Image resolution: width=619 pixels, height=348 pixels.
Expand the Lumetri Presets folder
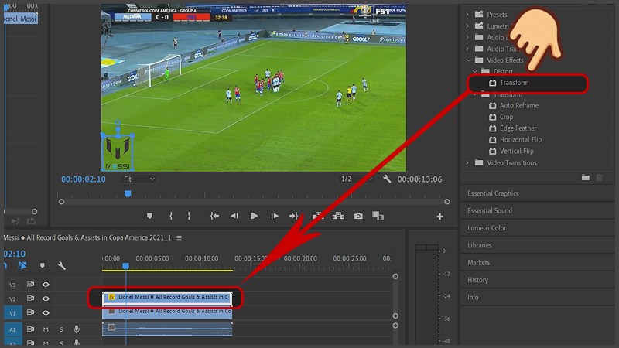(467, 26)
